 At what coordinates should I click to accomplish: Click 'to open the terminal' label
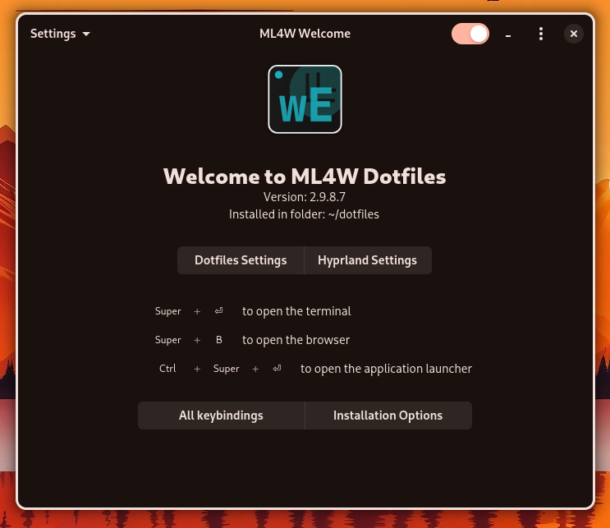(x=296, y=311)
